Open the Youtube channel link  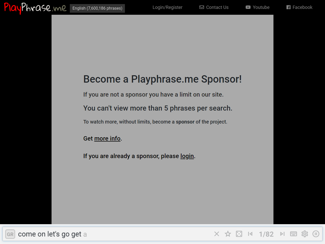(257, 7)
